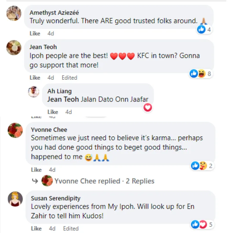Like Susan Serendipity's comment
The height and width of the screenshot is (233, 233).
click(36, 228)
